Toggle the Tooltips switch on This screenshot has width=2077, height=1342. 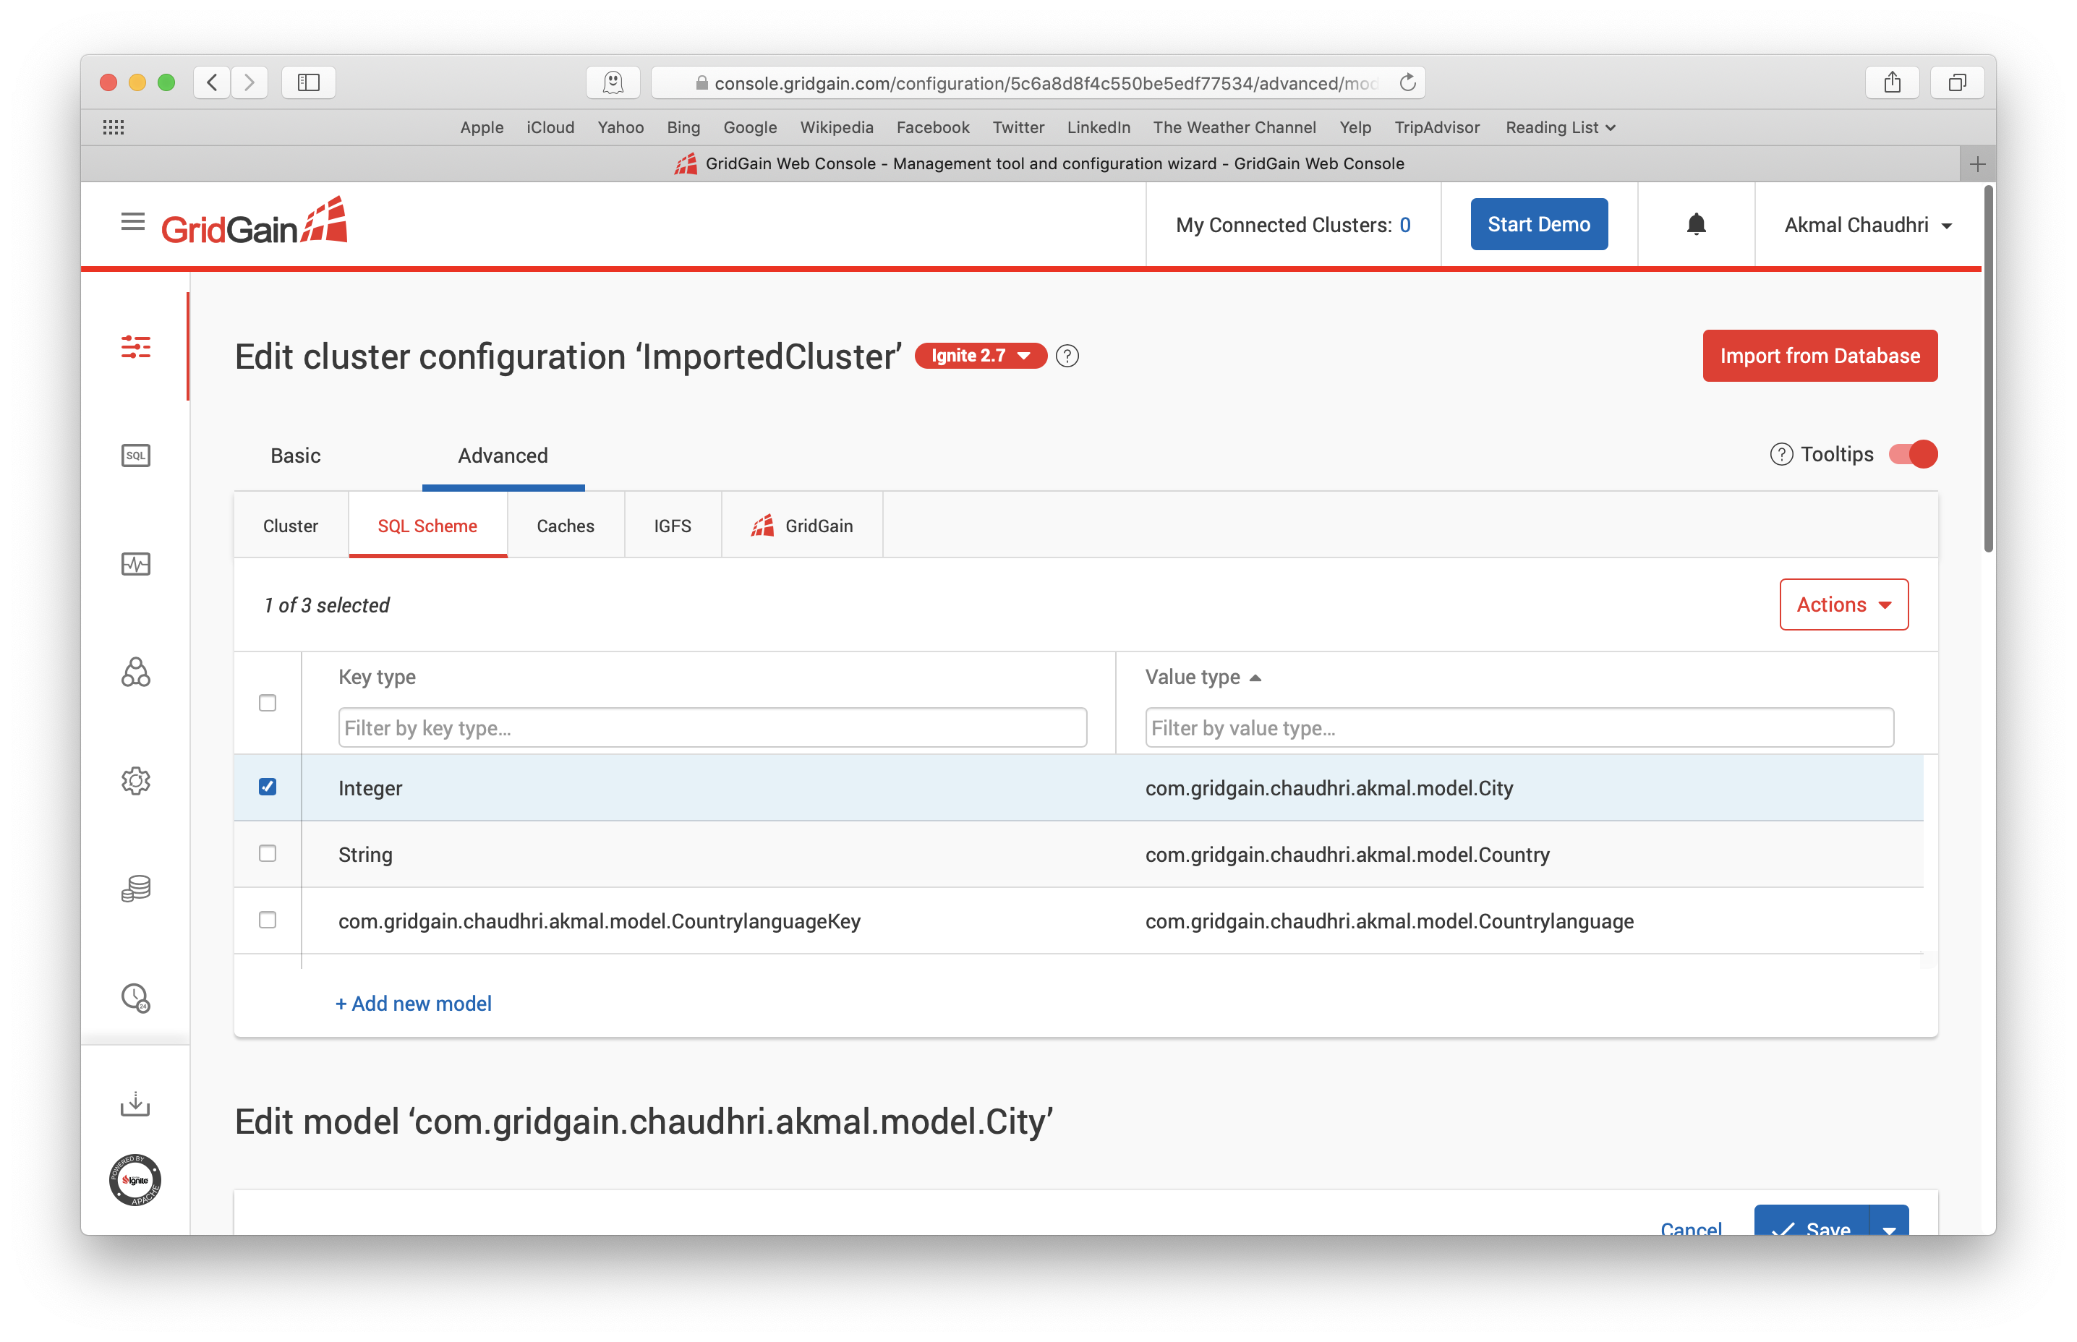1914,454
